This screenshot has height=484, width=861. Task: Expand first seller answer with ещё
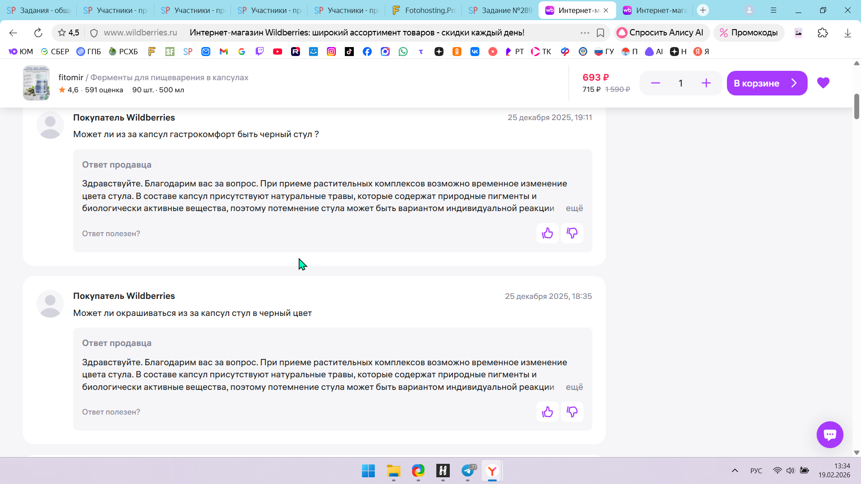(574, 208)
